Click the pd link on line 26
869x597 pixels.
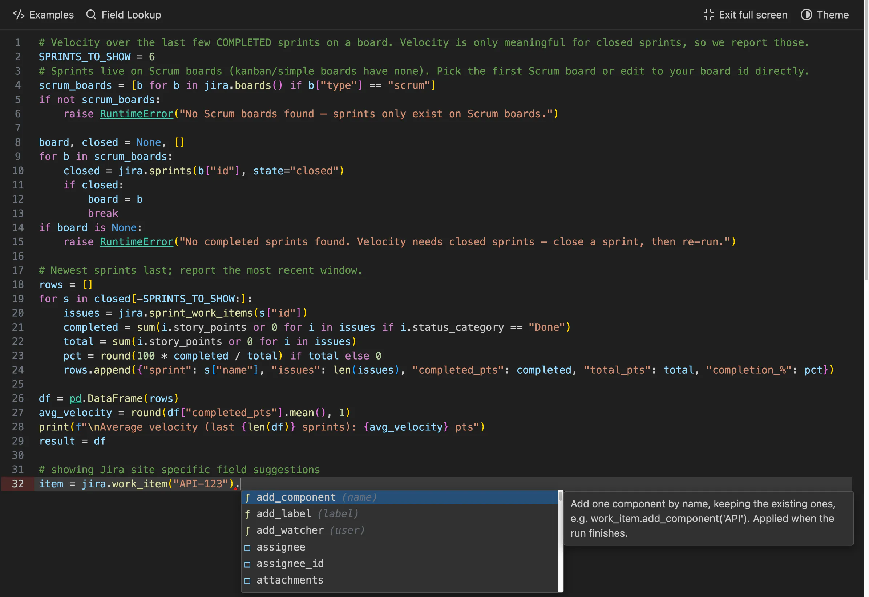75,399
